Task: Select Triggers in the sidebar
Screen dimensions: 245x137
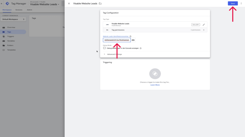Action: pos(11,36)
